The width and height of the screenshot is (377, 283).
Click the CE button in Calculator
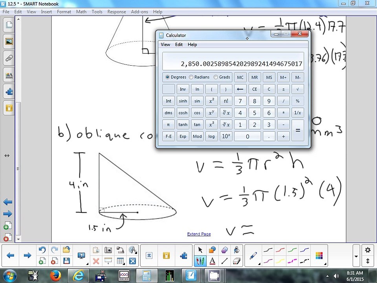pyautogui.click(x=254, y=89)
